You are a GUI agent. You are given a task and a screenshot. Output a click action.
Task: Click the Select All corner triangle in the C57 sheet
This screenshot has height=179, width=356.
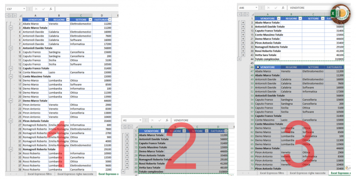[20, 16]
